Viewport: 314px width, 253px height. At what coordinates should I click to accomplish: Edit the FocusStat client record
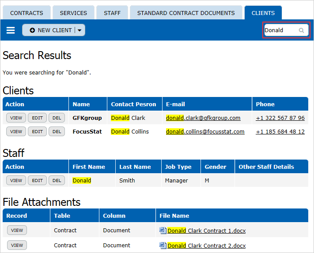coord(37,131)
